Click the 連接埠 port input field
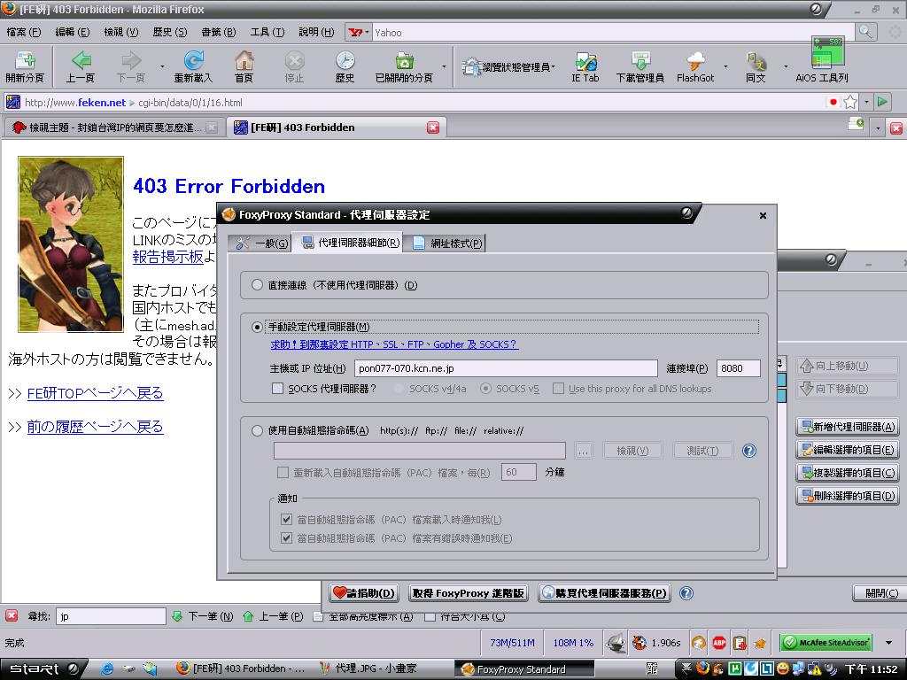 [x=738, y=368]
